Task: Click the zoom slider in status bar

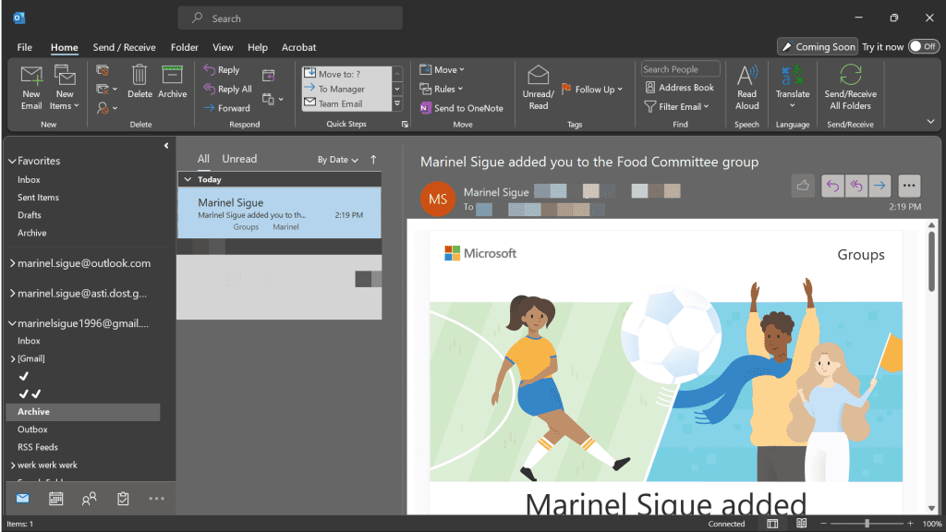Action: [866, 524]
